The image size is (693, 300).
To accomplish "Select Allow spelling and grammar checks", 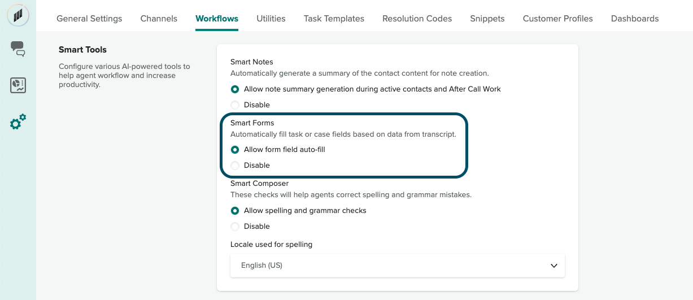I will pyautogui.click(x=235, y=211).
